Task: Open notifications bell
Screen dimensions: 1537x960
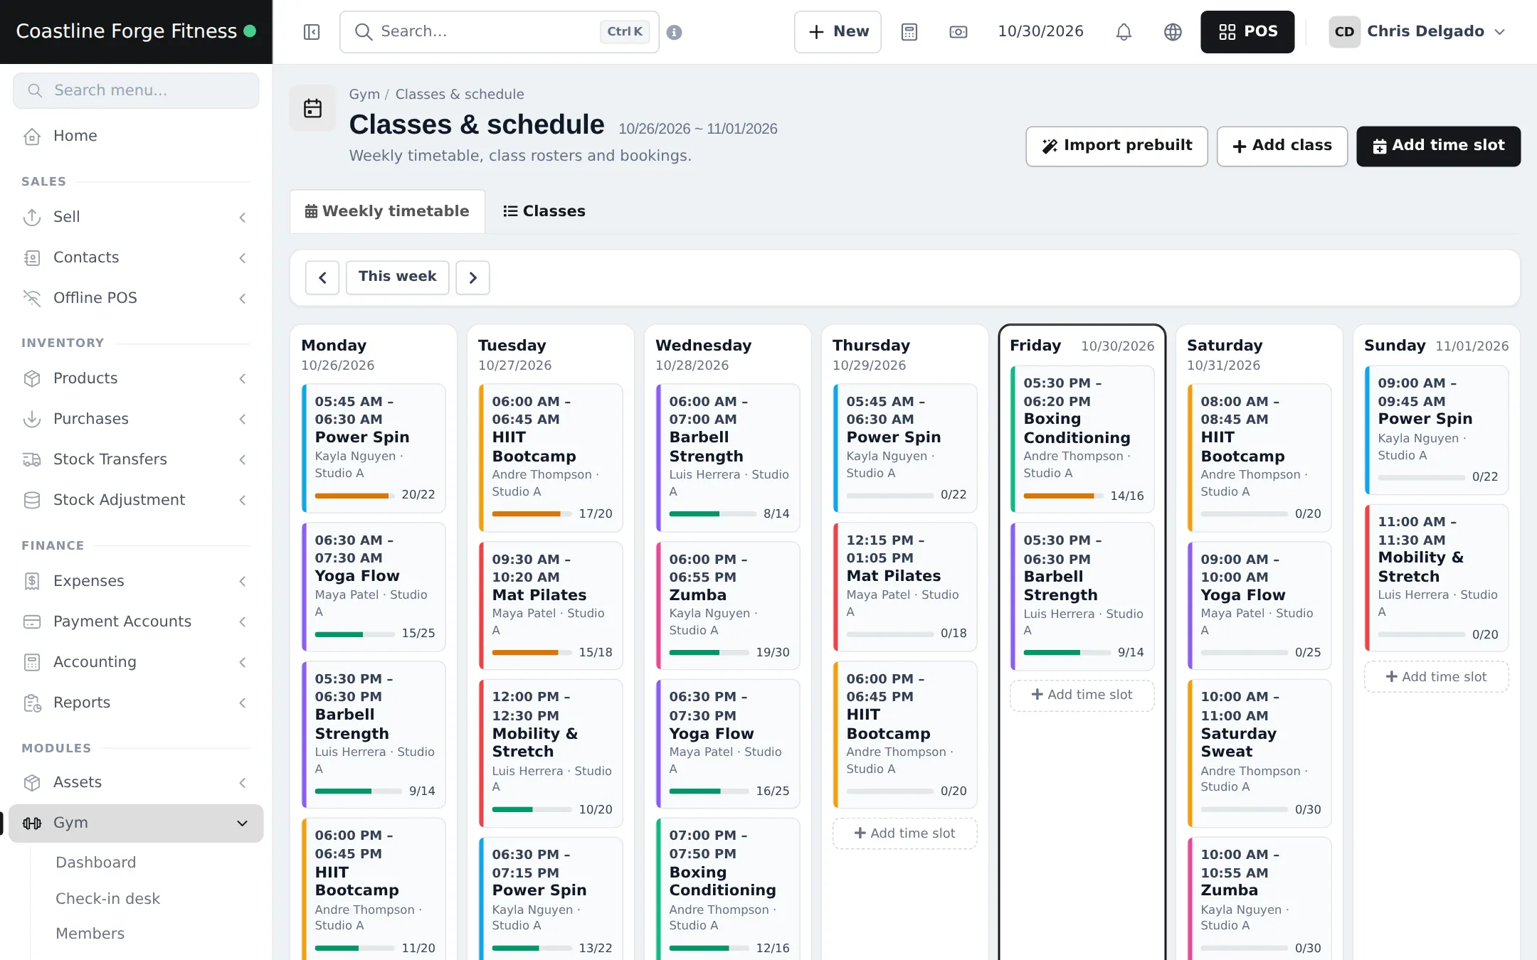Action: click(1124, 32)
